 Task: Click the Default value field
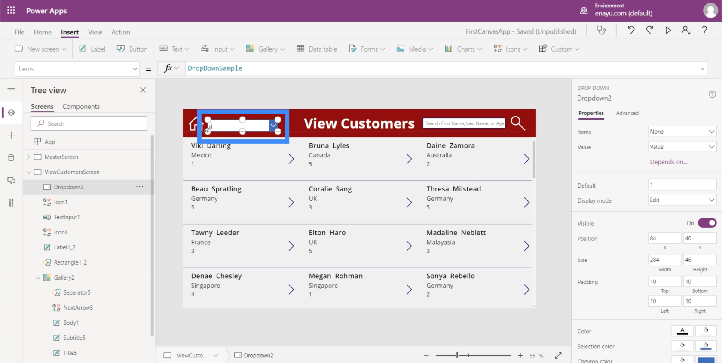click(x=682, y=185)
